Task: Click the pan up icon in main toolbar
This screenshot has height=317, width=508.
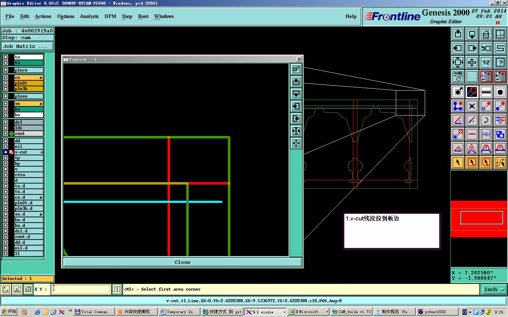Action: point(458,34)
